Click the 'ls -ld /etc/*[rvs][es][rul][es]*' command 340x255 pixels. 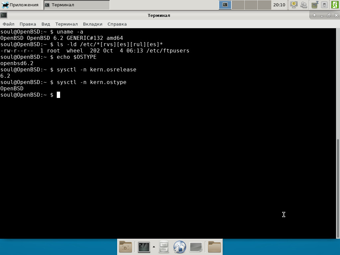110,44
